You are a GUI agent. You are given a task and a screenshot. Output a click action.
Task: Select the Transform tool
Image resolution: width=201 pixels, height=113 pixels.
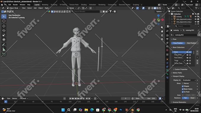[4, 40]
